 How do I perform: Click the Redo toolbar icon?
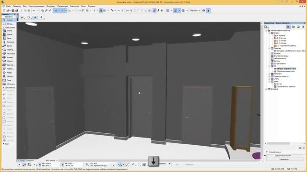[x=37, y=11]
